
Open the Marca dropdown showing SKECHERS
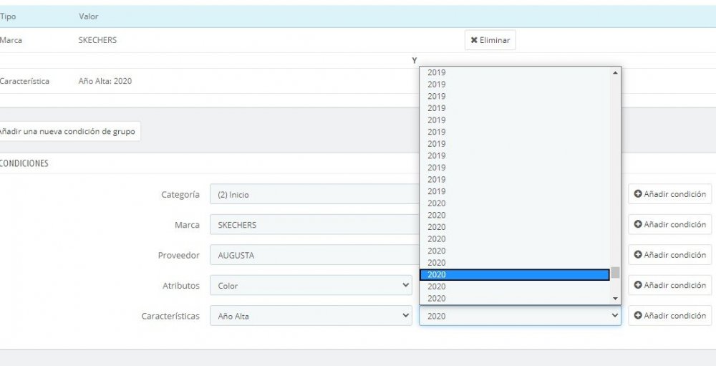tap(314, 225)
